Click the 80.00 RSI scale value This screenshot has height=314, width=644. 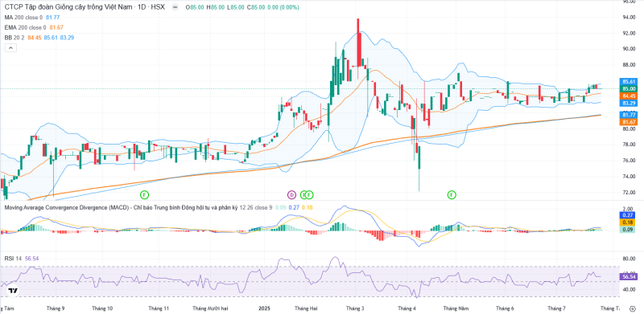click(629, 259)
